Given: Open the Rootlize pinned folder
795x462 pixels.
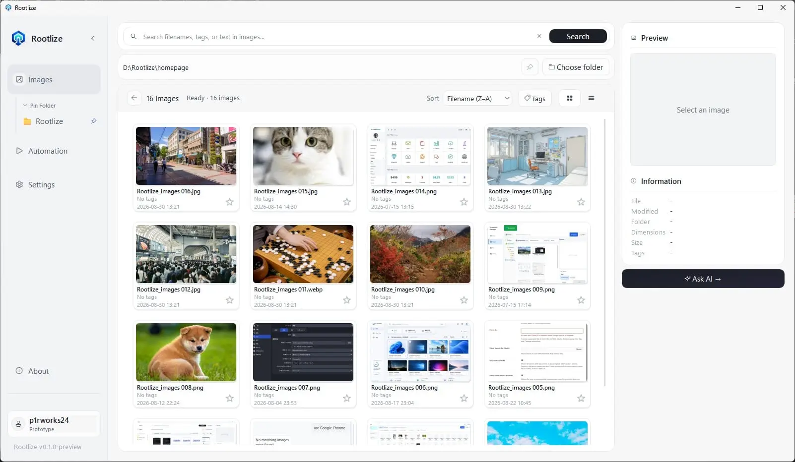Looking at the screenshot, I should (49, 121).
